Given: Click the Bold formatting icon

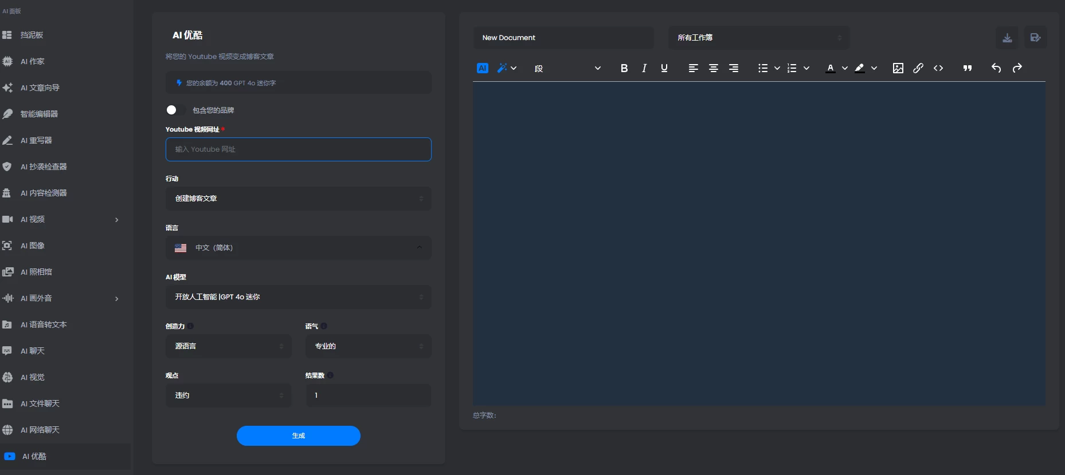Looking at the screenshot, I should 624,68.
